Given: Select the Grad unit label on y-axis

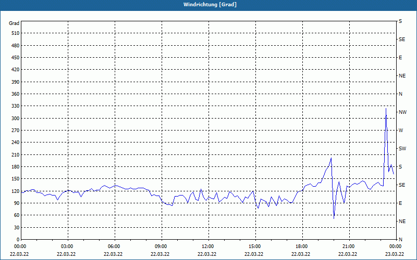Looking at the screenshot, I should pos(14,23).
